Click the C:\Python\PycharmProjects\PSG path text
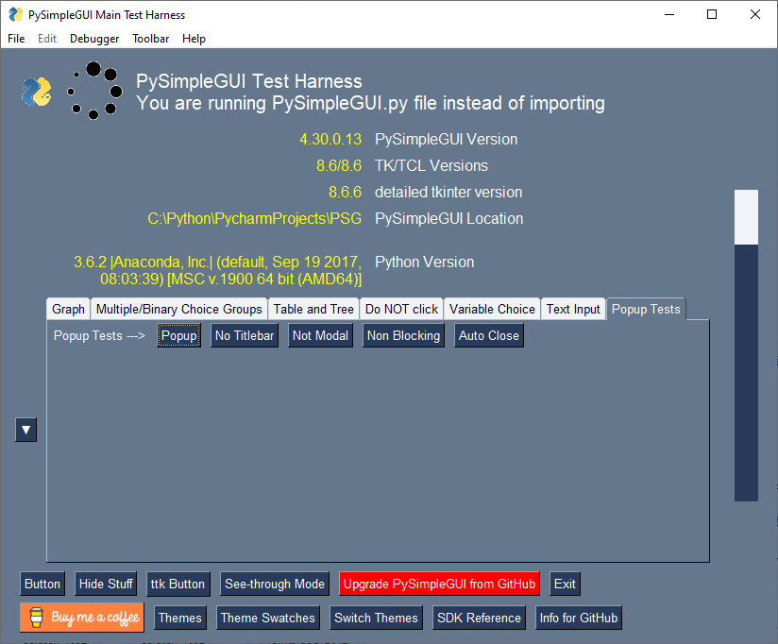778x644 pixels. coord(255,219)
